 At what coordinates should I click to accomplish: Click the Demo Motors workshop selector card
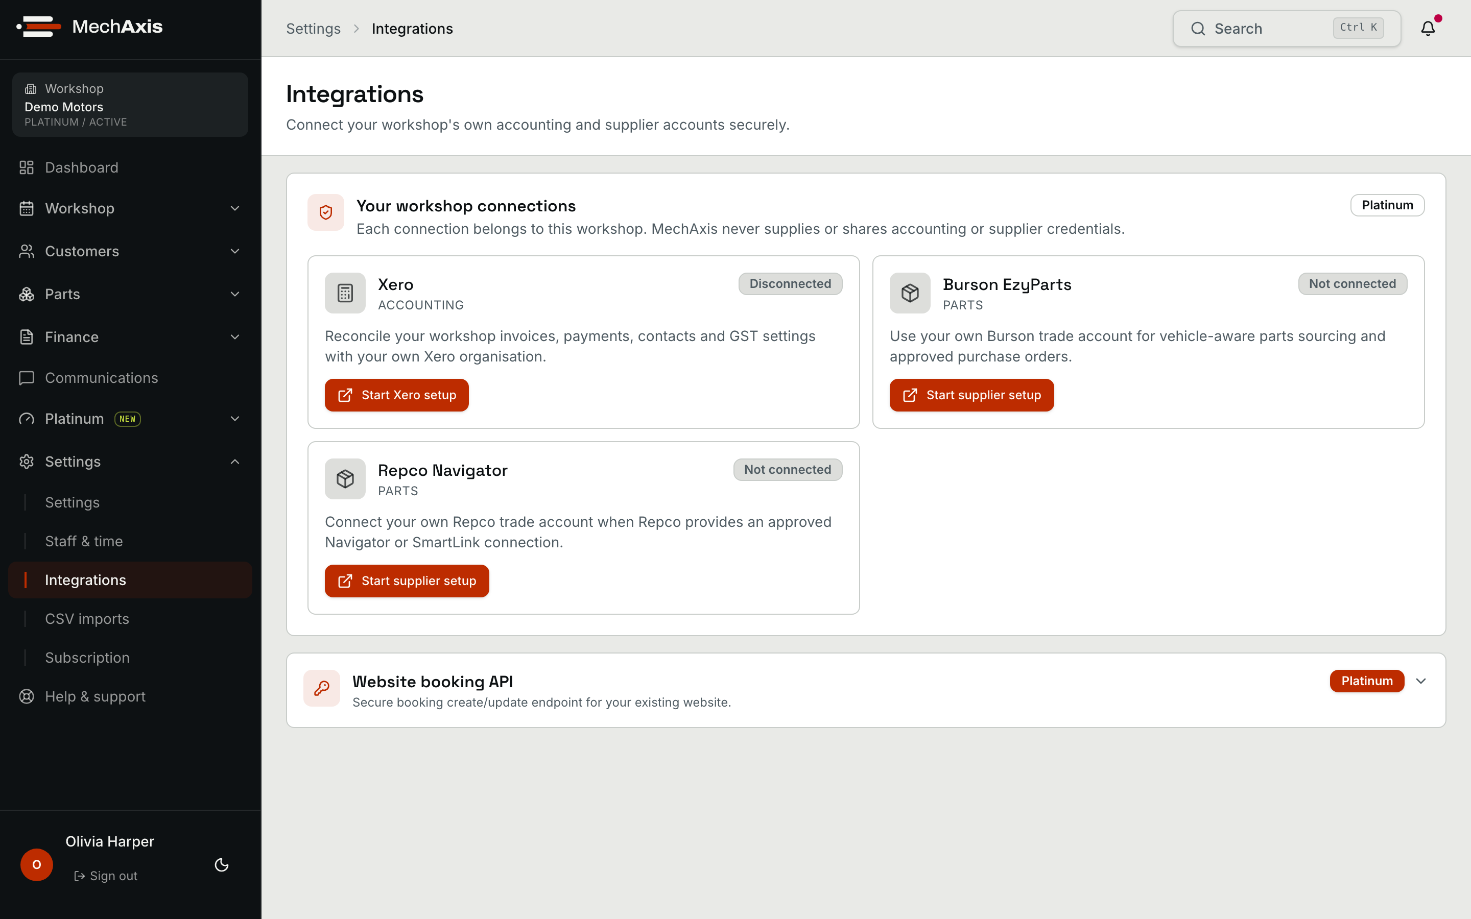click(130, 105)
